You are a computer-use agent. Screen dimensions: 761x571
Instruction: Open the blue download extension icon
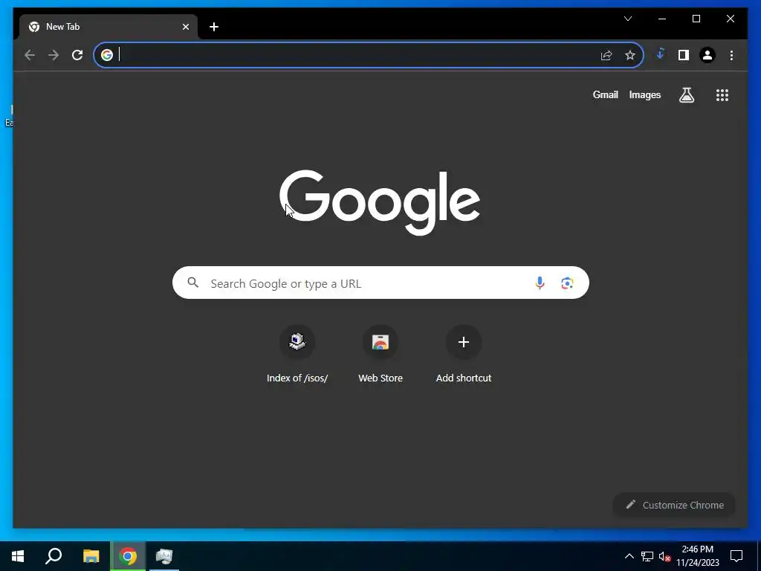pos(660,54)
